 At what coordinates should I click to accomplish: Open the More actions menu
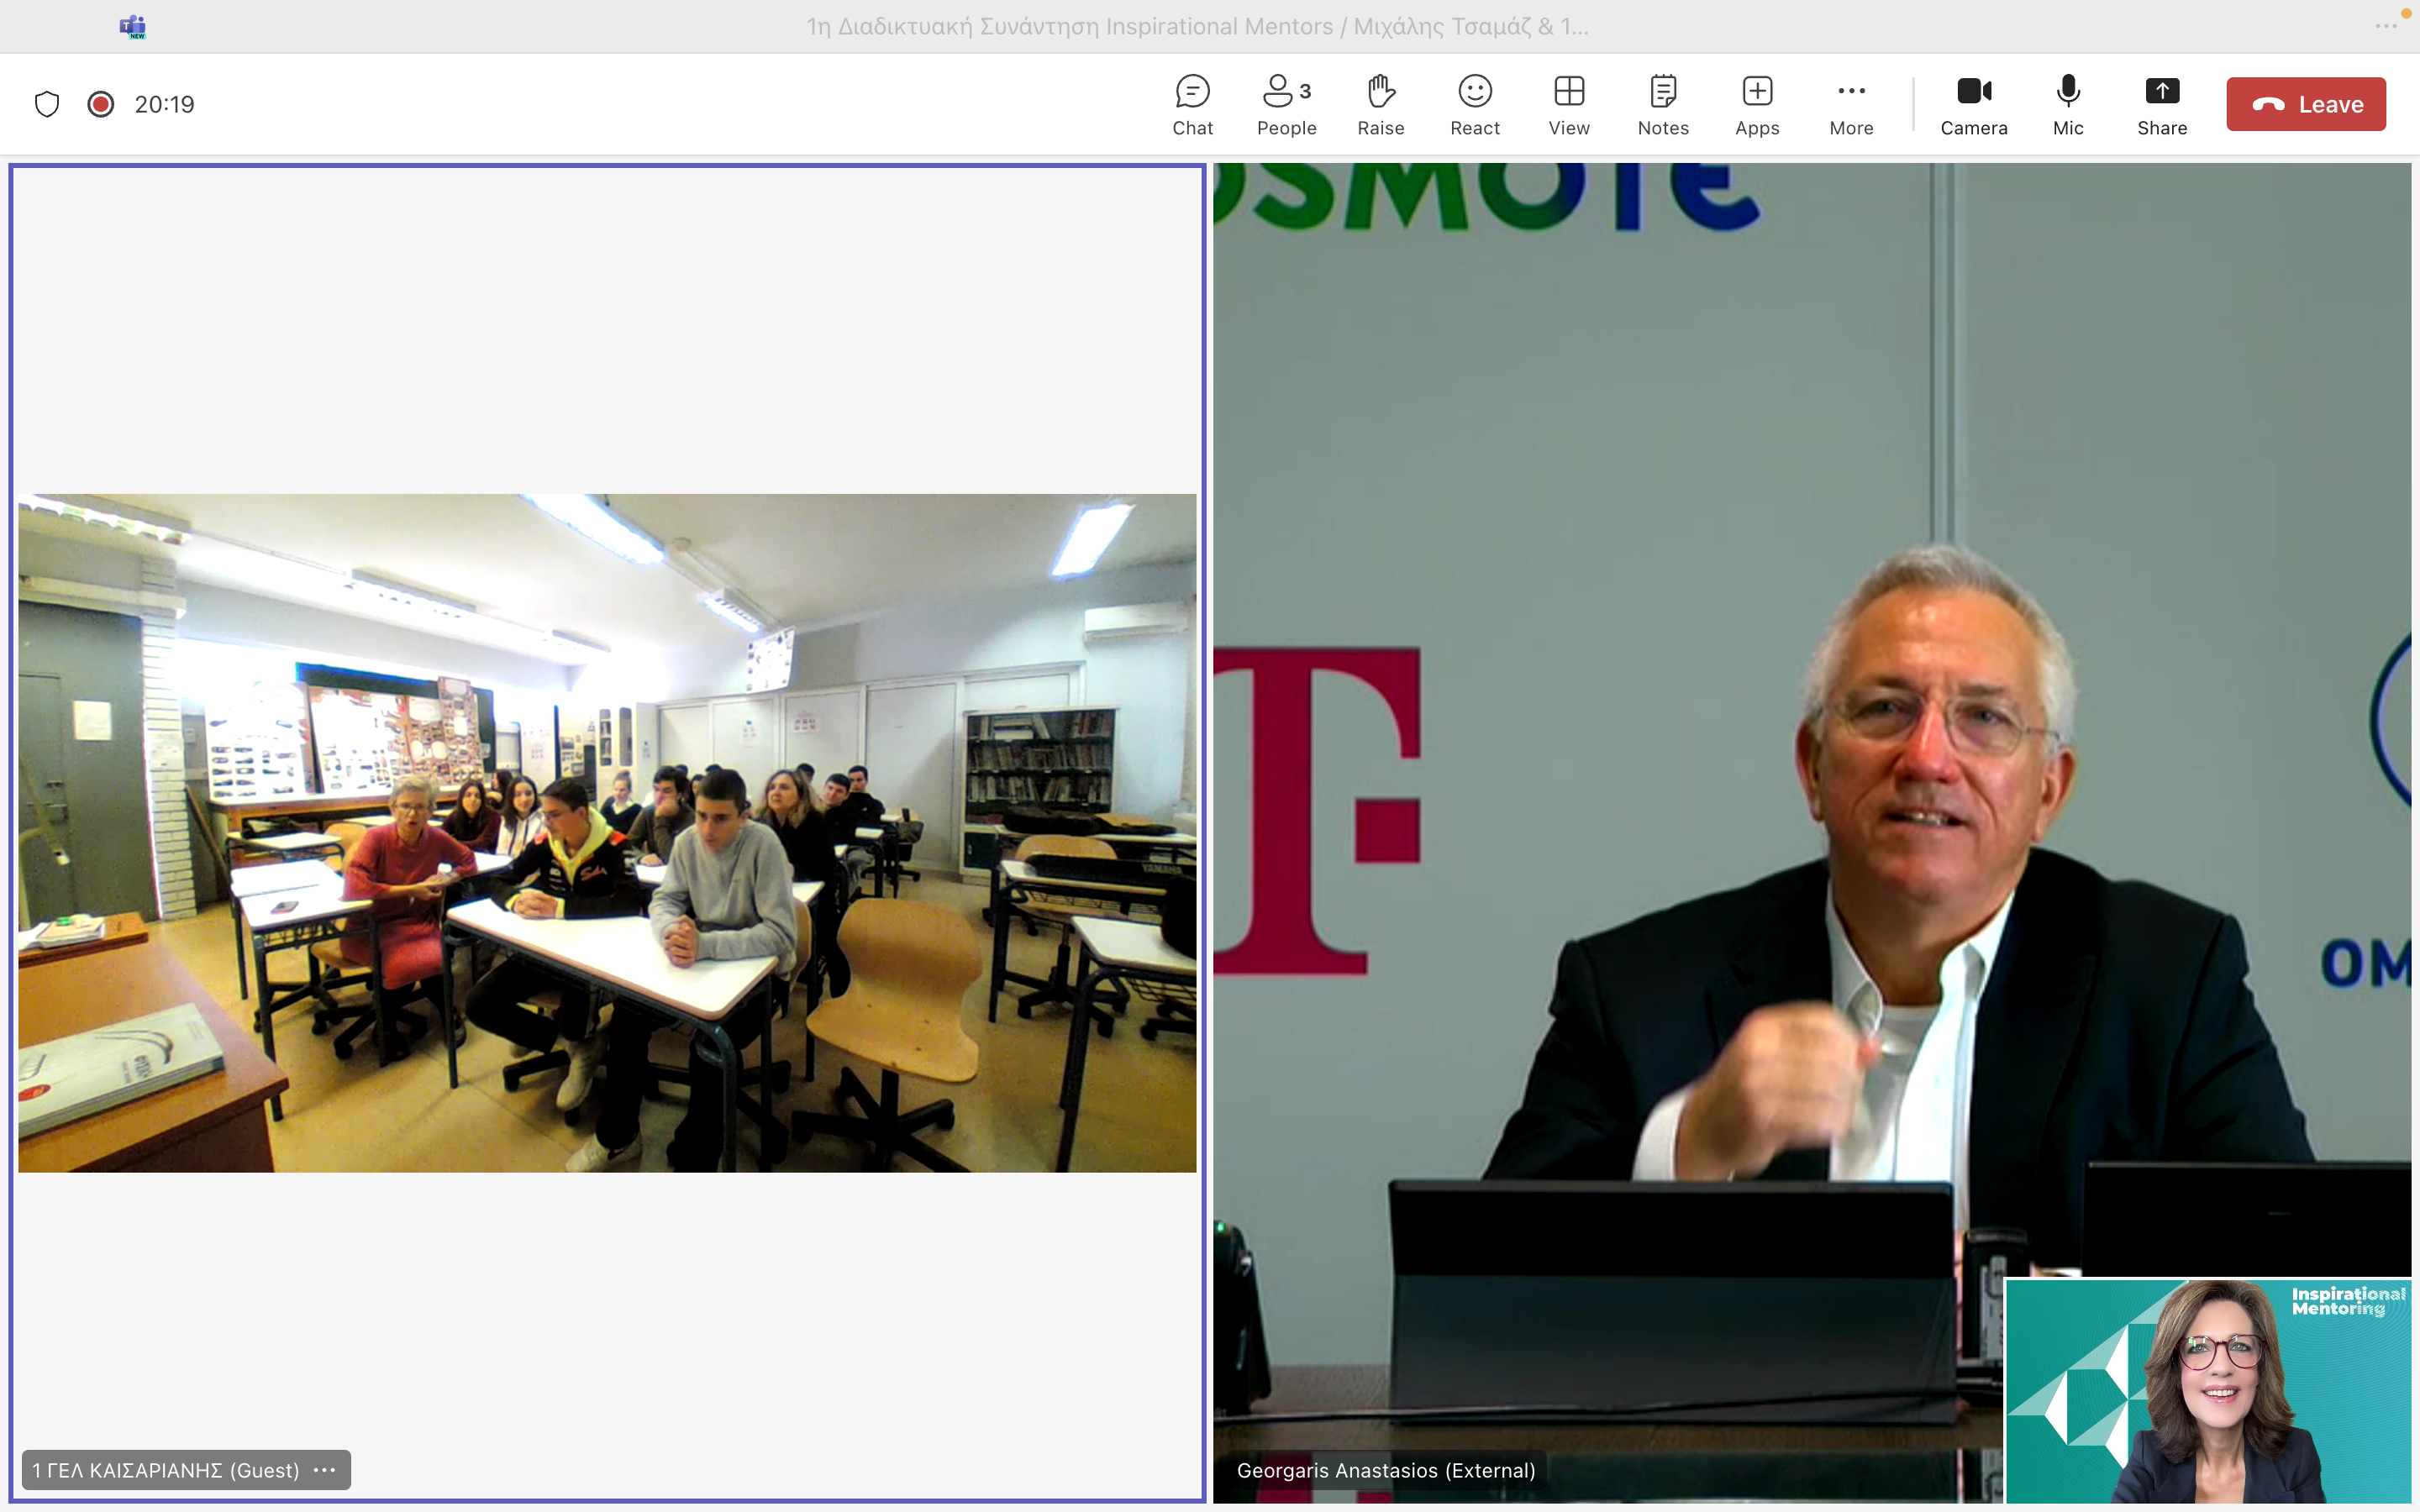coord(1850,104)
